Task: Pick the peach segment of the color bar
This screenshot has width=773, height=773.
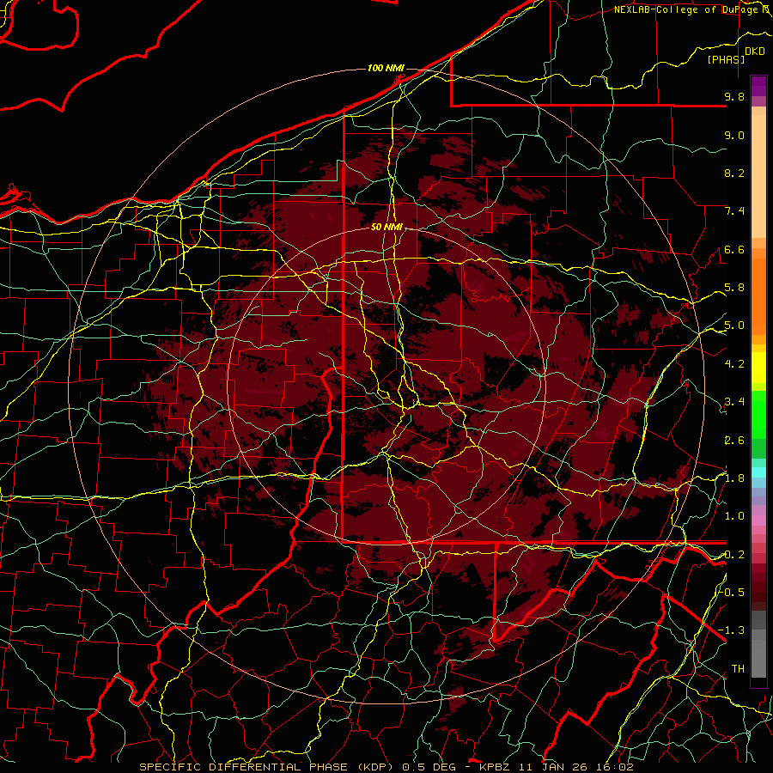Action: click(758, 176)
